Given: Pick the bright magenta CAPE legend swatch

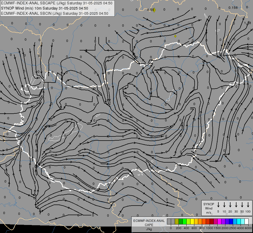Looking at the screenshot, I should (219, 221).
